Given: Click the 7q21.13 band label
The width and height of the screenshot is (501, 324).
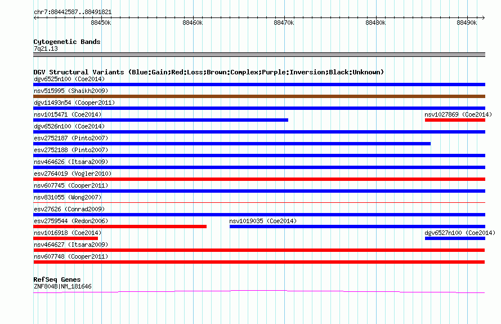Looking at the screenshot, I should coord(46,48).
